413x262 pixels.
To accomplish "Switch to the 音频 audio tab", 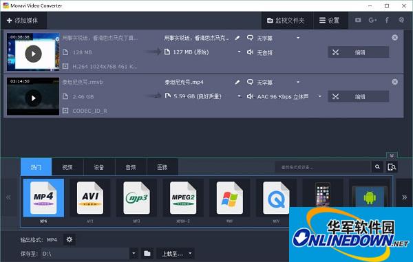I will pos(131,167).
